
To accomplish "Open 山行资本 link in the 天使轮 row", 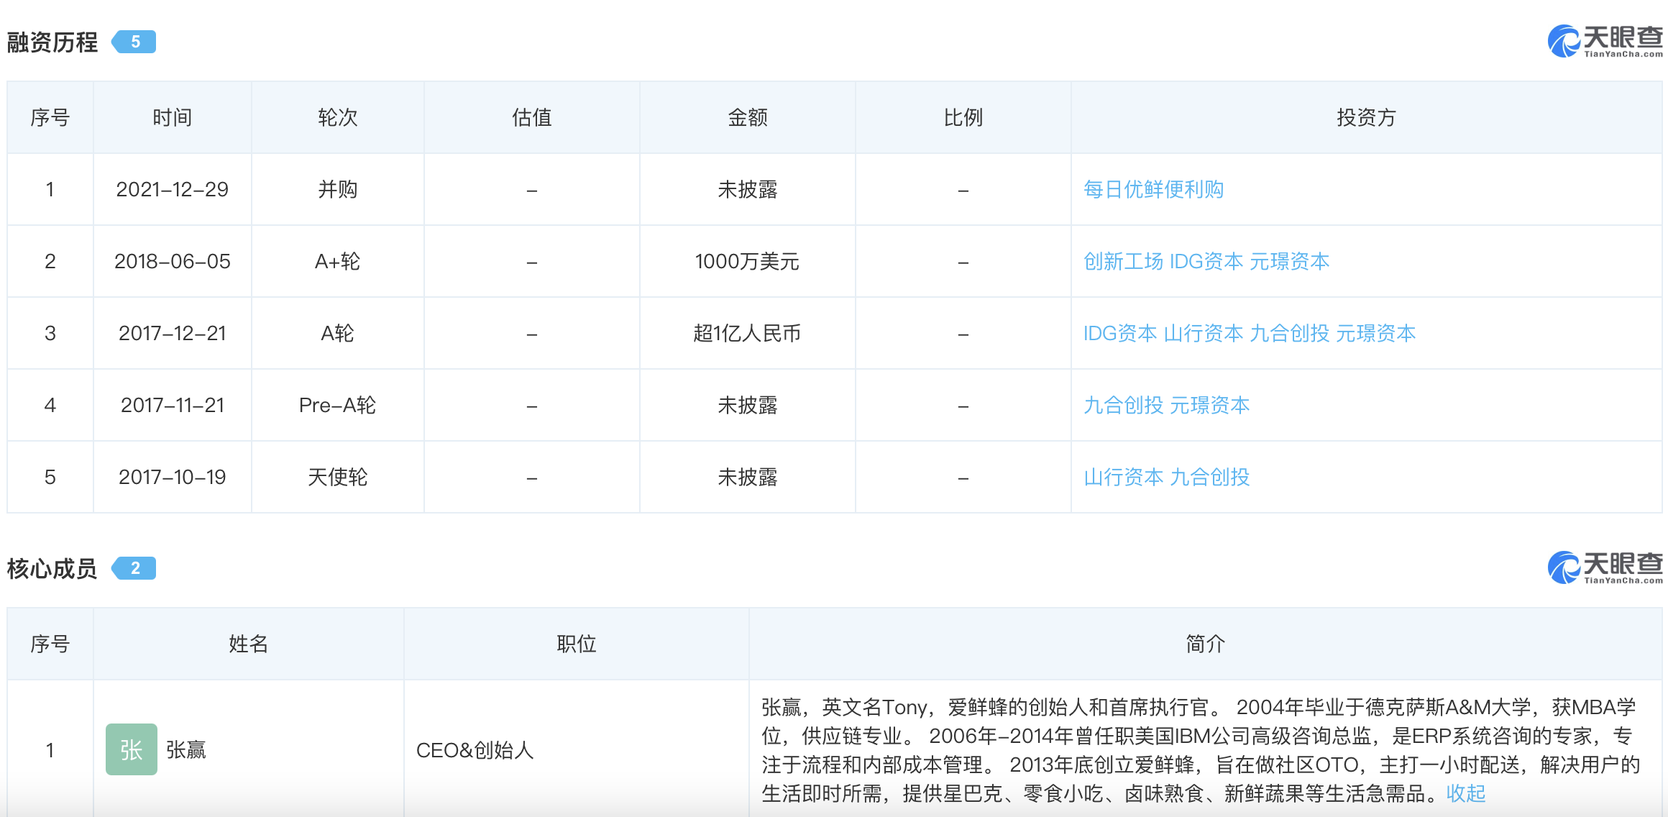I will (x=1123, y=477).
